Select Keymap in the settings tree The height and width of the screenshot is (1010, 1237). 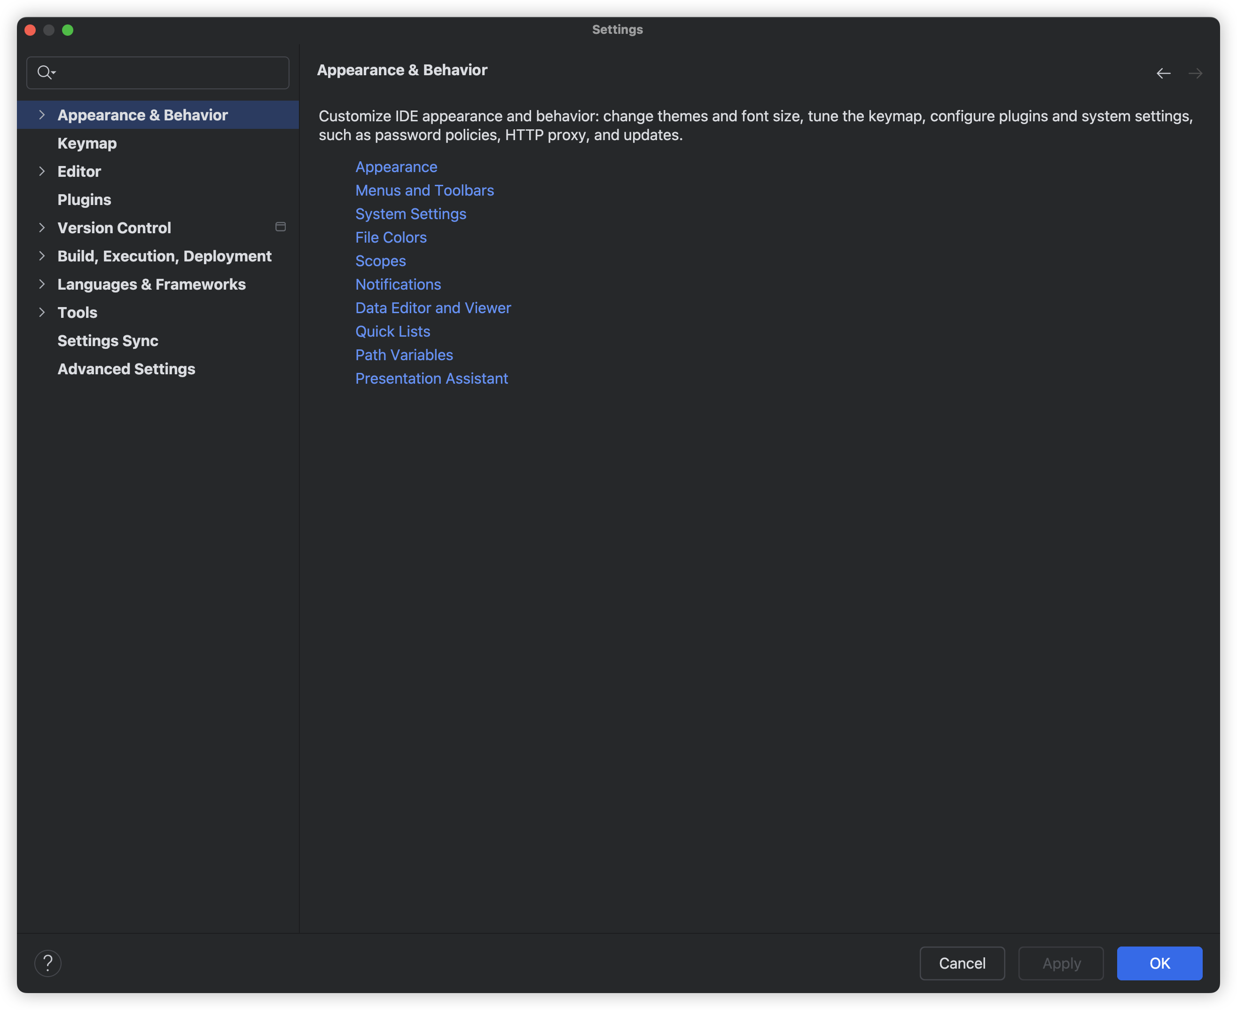(x=87, y=143)
